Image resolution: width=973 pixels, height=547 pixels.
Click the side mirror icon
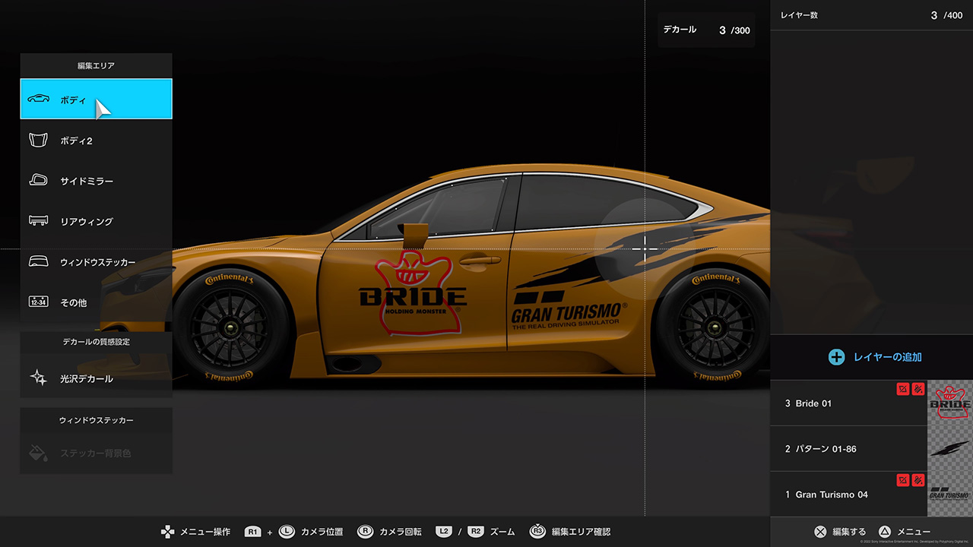[x=38, y=181]
